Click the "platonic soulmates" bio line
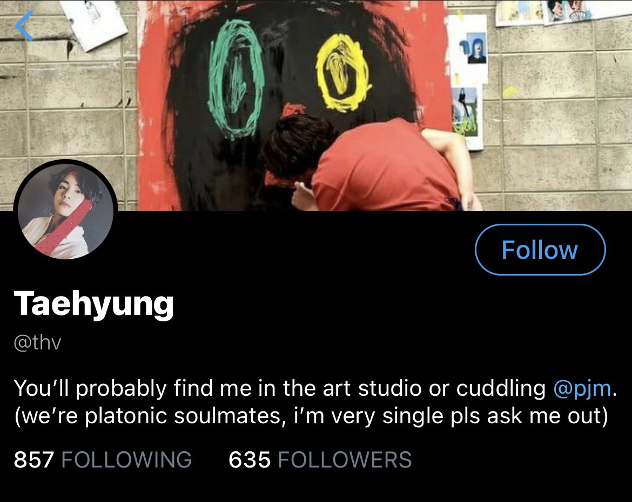The image size is (632, 502). (x=311, y=416)
